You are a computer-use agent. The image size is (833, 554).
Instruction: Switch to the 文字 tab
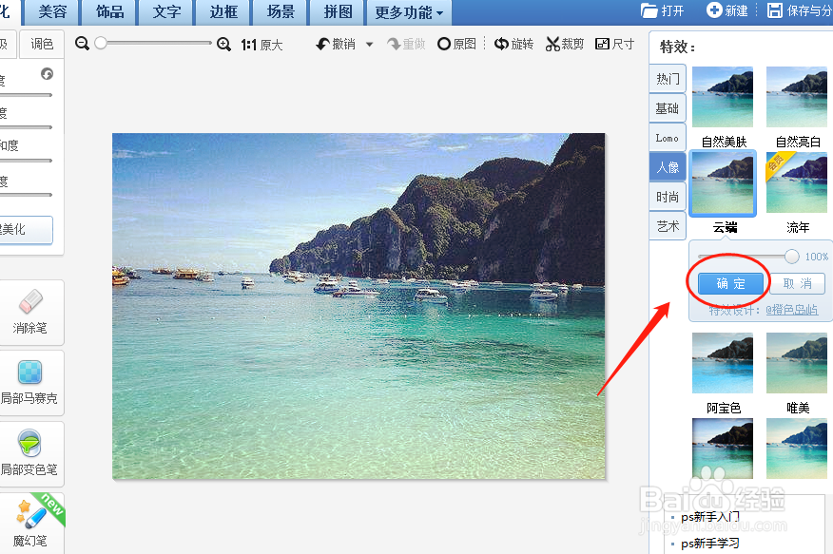click(x=166, y=12)
